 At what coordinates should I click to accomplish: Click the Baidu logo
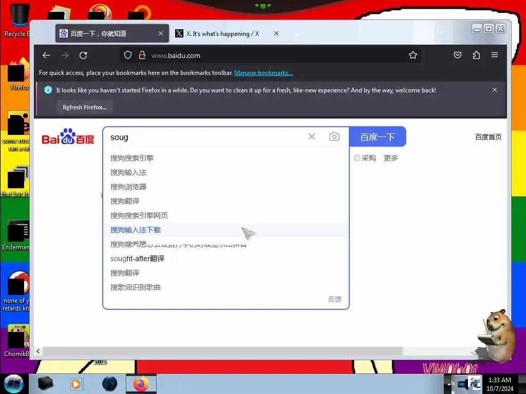(x=68, y=136)
